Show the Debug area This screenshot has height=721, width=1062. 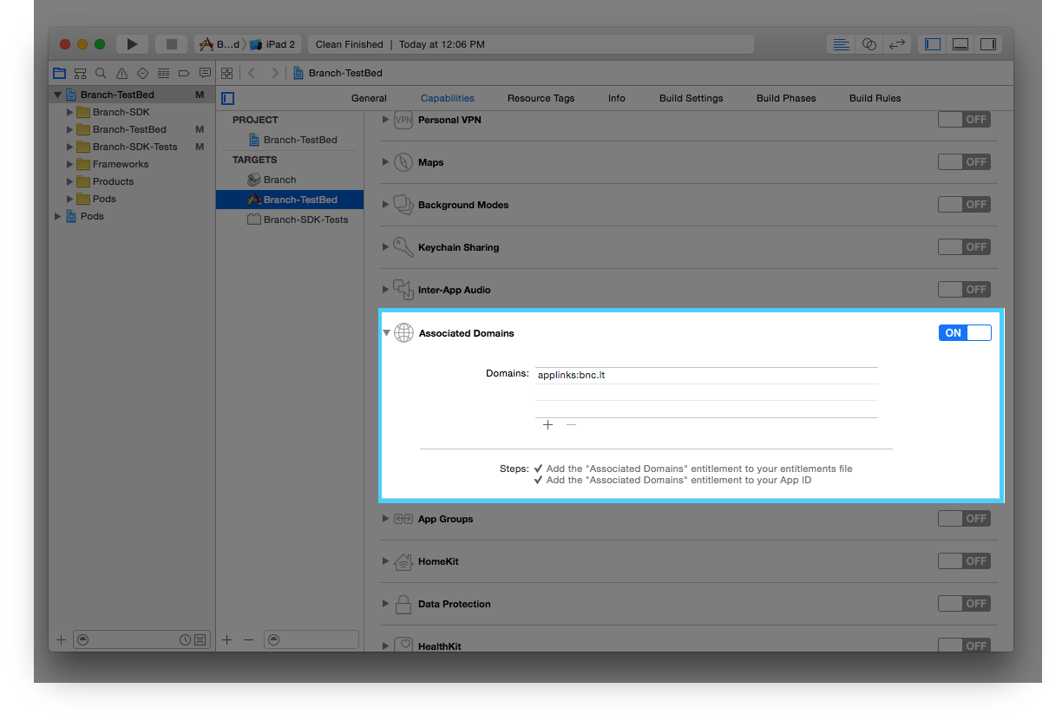pyautogui.click(x=960, y=44)
